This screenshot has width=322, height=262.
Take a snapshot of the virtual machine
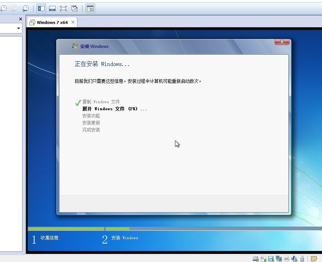point(3,8)
